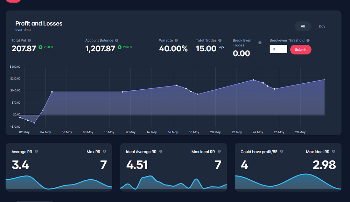The width and height of the screenshot is (350, 202).
Task: Submit the breakeven threshold value
Action: tap(301, 50)
